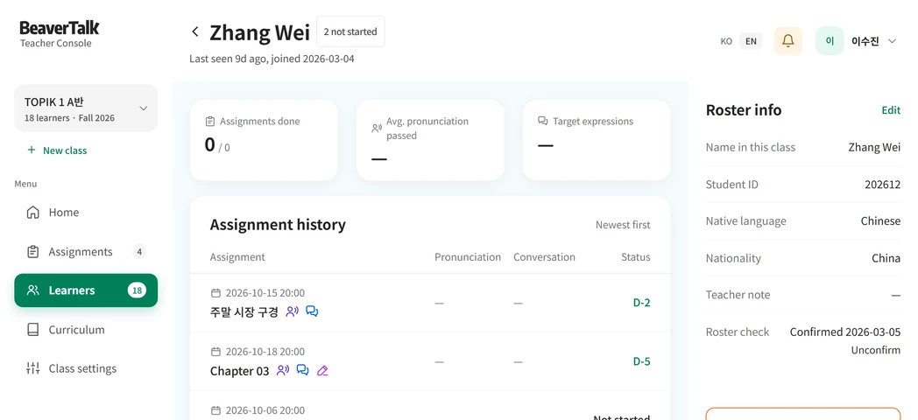Click the D-5 status
This screenshot has width=918, height=420.
[642, 360]
